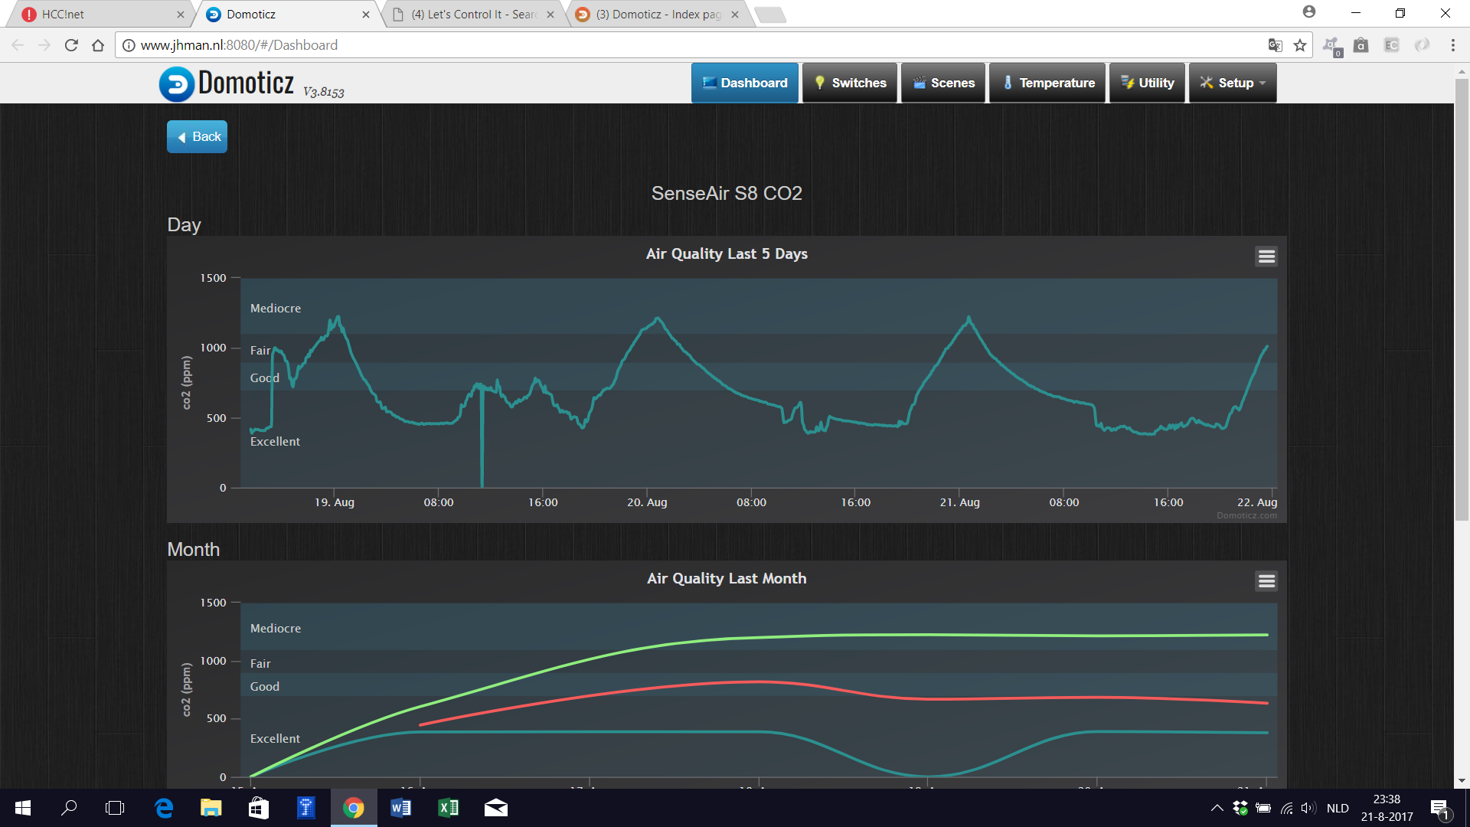The width and height of the screenshot is (1470, 827).
Task: Open the Utility tab
Action: coord(1147,83)
